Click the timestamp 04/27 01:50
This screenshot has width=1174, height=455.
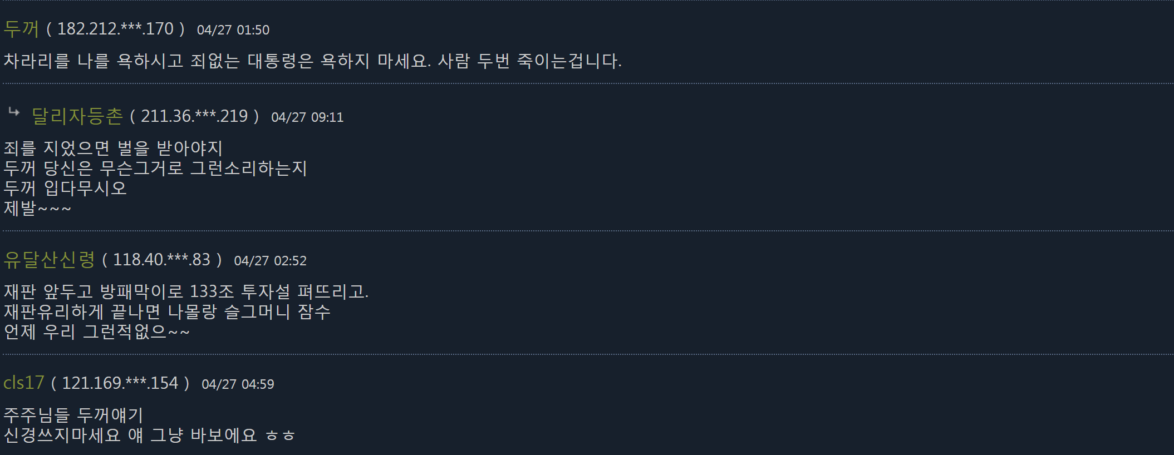(x=233, y=30)
